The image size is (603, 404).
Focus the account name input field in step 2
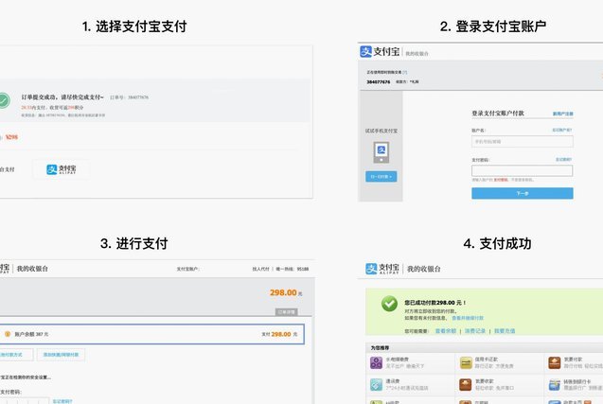pyautogui.click(x=523, y=142)
